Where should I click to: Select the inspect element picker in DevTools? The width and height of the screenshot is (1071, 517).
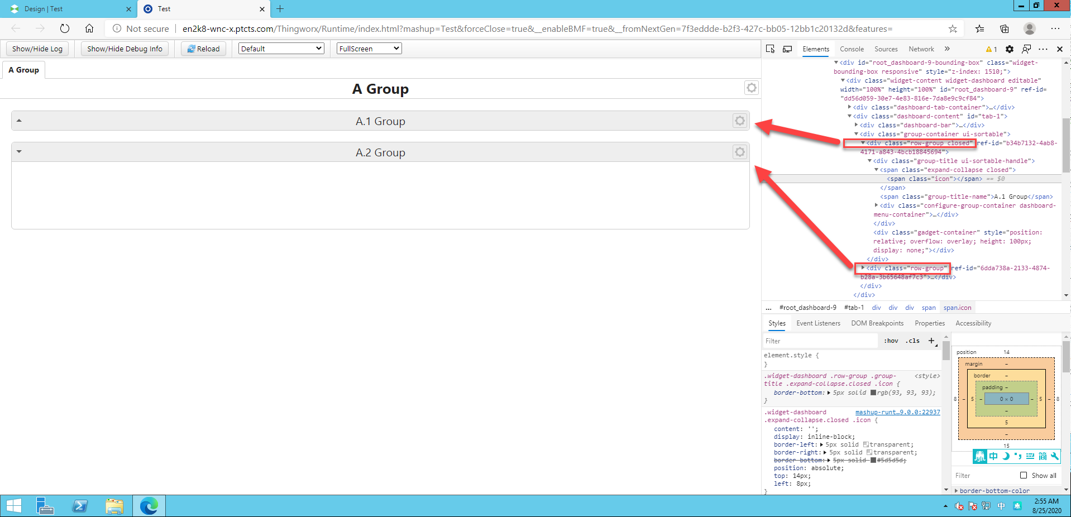tap(770, 49)
